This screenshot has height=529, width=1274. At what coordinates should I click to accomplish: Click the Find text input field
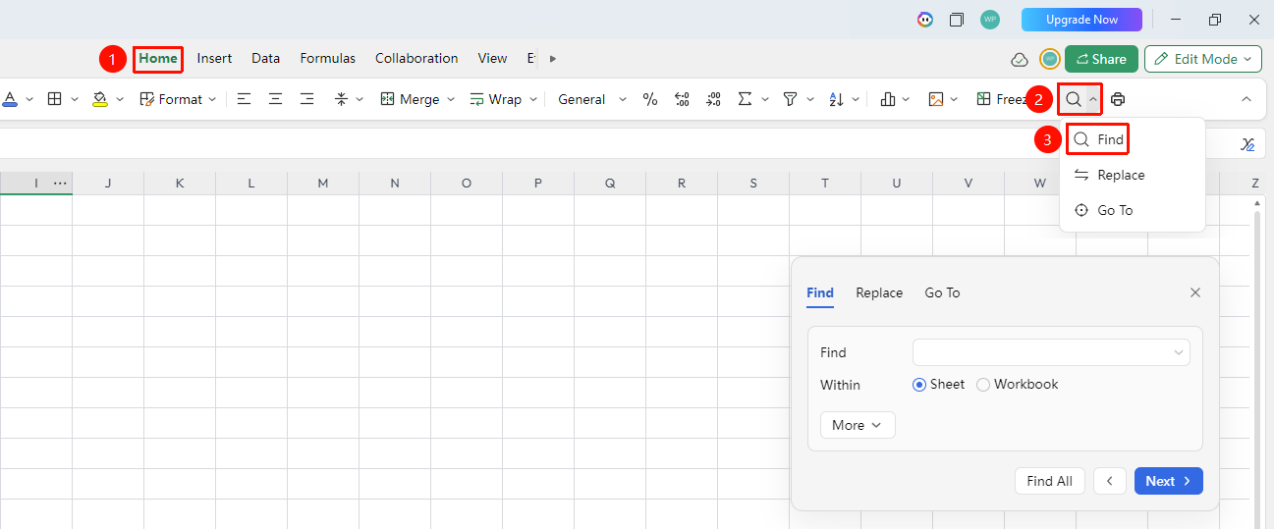1051,352
